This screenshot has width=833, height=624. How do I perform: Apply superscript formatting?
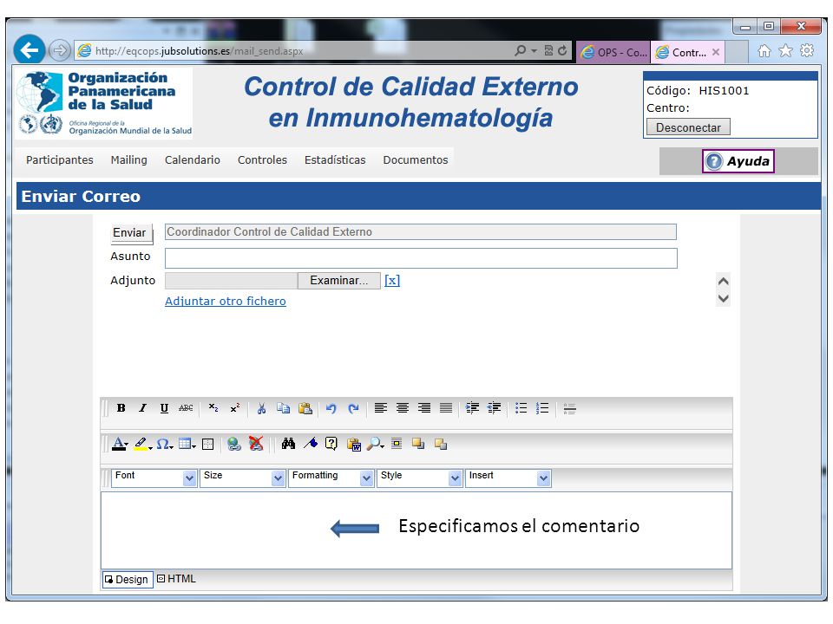tap(235, 408)
